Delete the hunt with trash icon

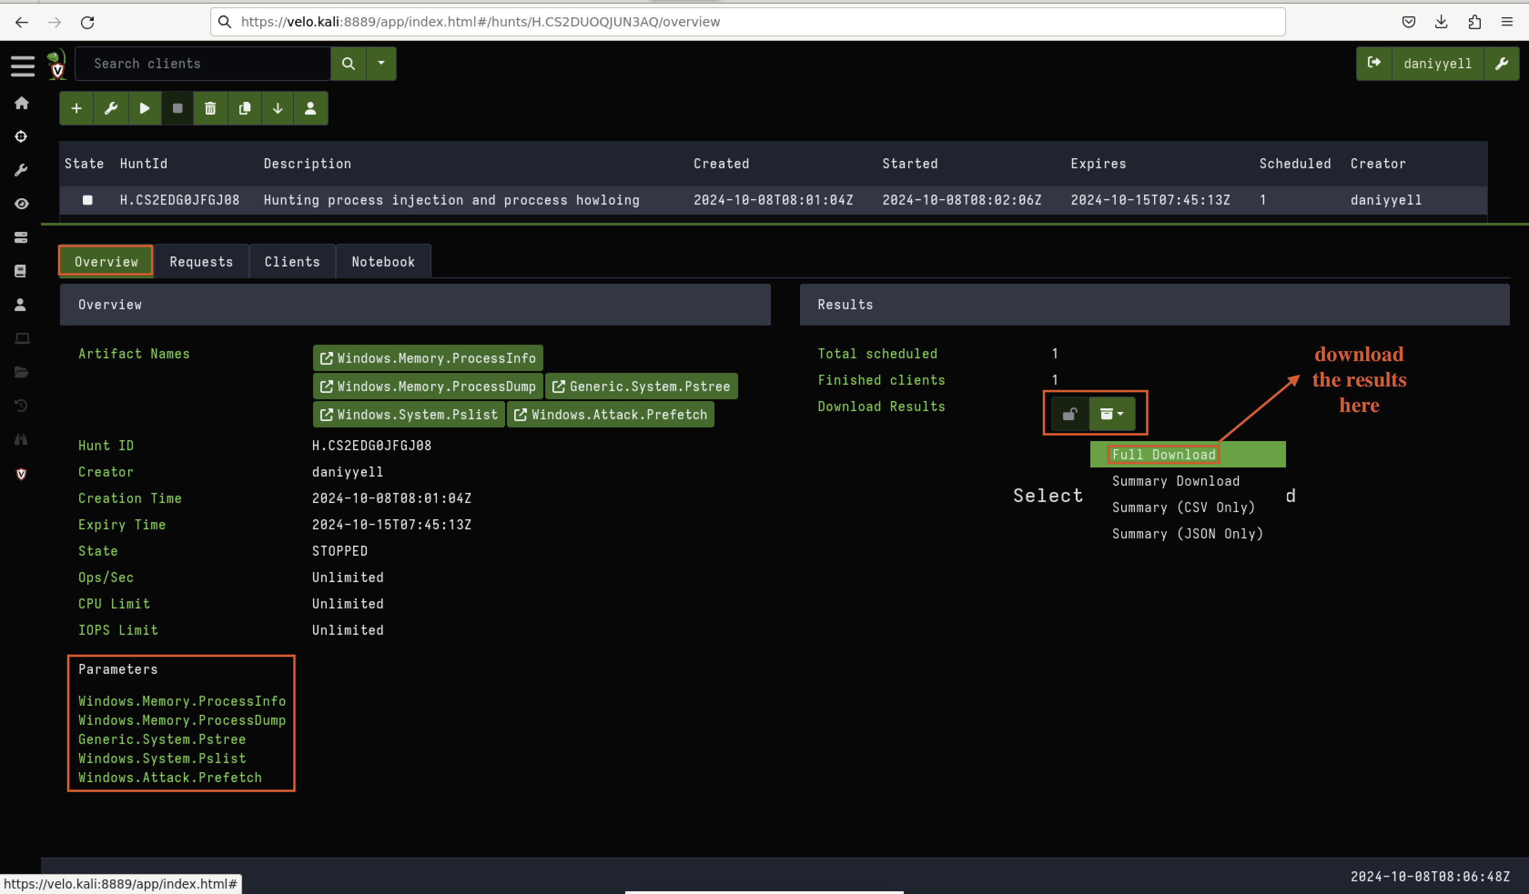(211, 108)
